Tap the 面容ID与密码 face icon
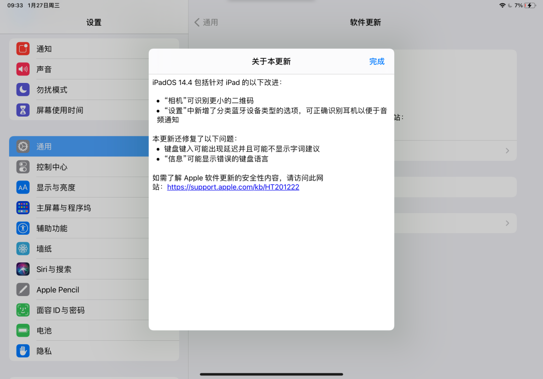The height and width of the screenshot is (379, 543). point(23,310)
